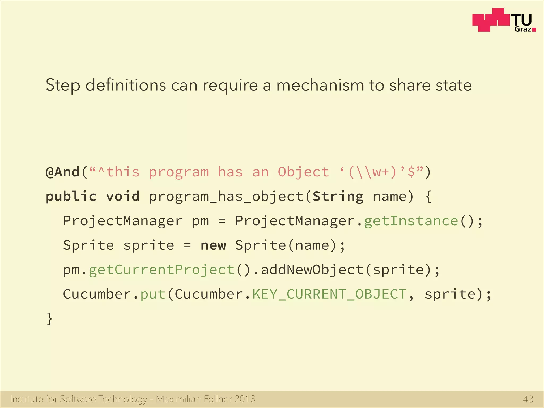Click 'addNewObject(sprite);' in the code
Screen dimensions: 544x408
tap(350, 270)
